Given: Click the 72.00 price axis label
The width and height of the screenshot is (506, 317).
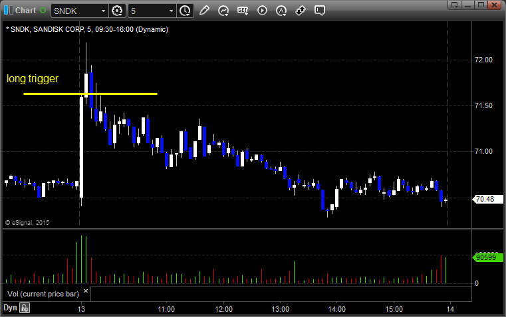Looking at the screenshot, I should click(x=483, y=60).
